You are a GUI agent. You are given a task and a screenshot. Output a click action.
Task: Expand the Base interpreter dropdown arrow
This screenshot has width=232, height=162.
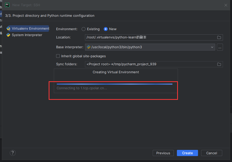pos(212,47)
